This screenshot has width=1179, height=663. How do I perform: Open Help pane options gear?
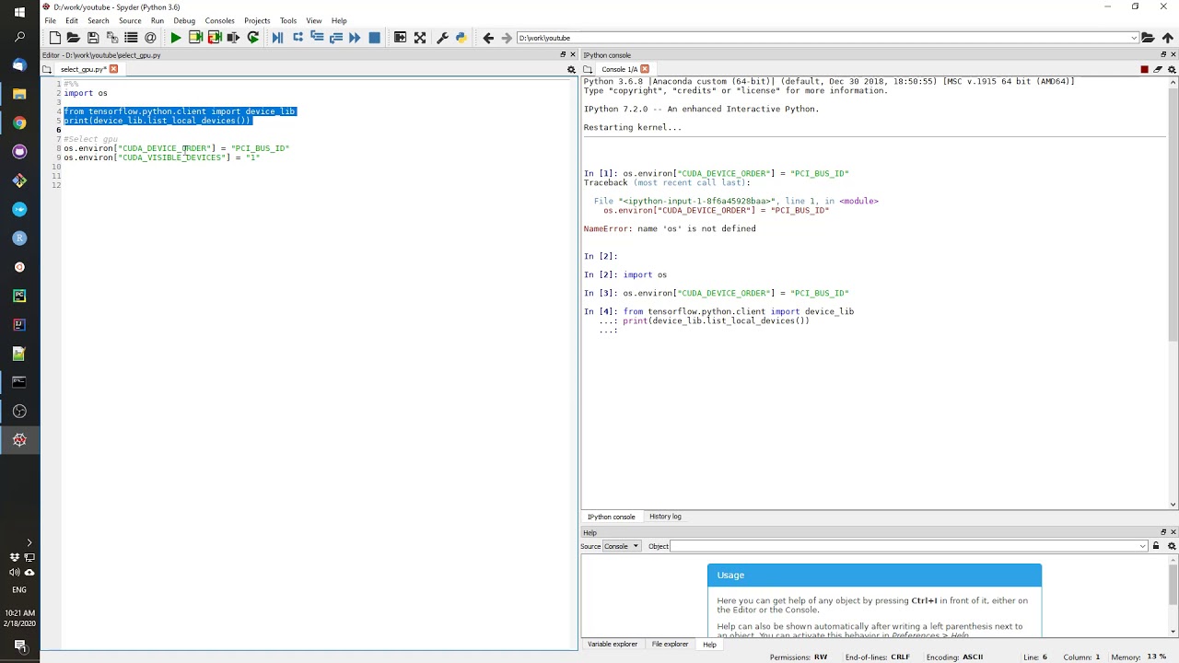tap(1172, 546)
